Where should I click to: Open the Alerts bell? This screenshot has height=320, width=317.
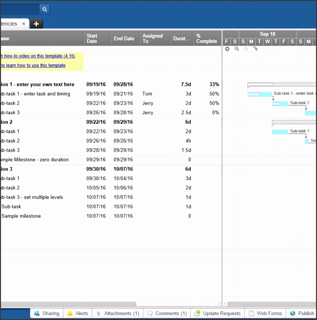pyautogui.click(x=77, y=313)
